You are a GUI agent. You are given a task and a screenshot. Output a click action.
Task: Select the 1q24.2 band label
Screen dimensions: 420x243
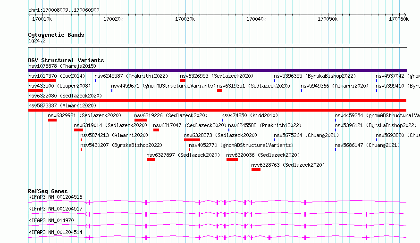[37, 40]
